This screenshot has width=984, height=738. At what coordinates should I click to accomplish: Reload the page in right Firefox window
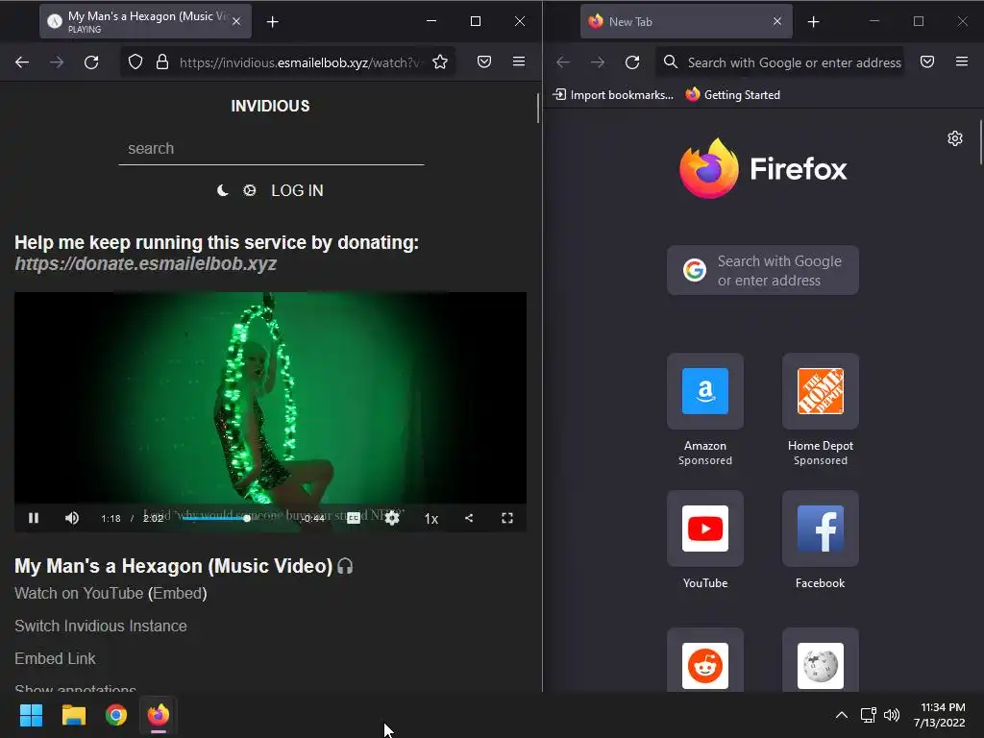[x=632, y=62]
